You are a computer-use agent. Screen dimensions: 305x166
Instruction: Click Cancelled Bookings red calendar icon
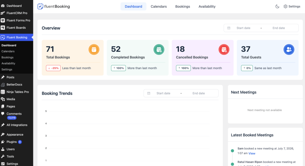(224, 50)
